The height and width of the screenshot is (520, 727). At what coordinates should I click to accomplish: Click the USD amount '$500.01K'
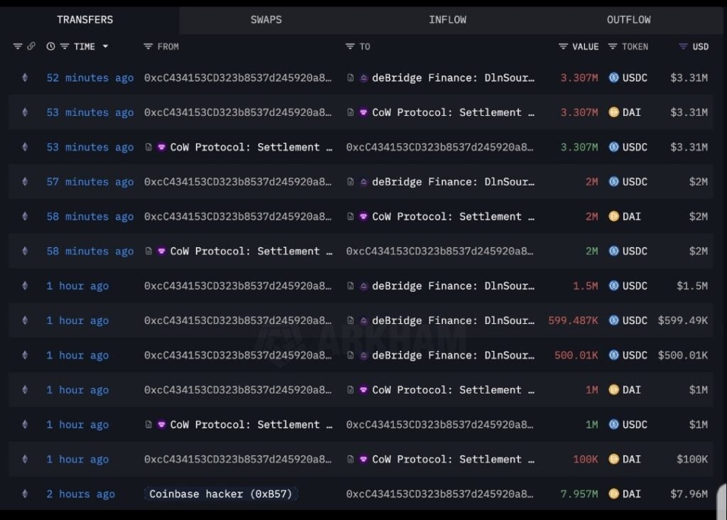(683, 355)
